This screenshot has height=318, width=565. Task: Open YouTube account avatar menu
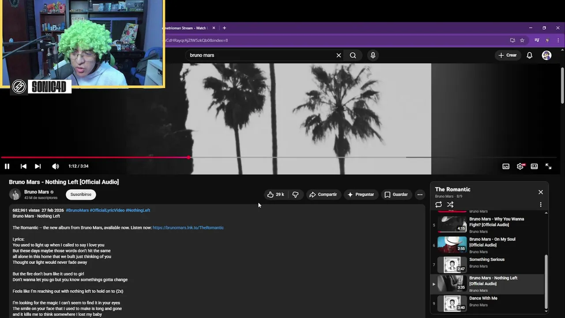tap(546, 55)
